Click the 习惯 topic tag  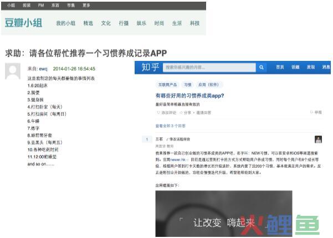click(x=187, y=85)
